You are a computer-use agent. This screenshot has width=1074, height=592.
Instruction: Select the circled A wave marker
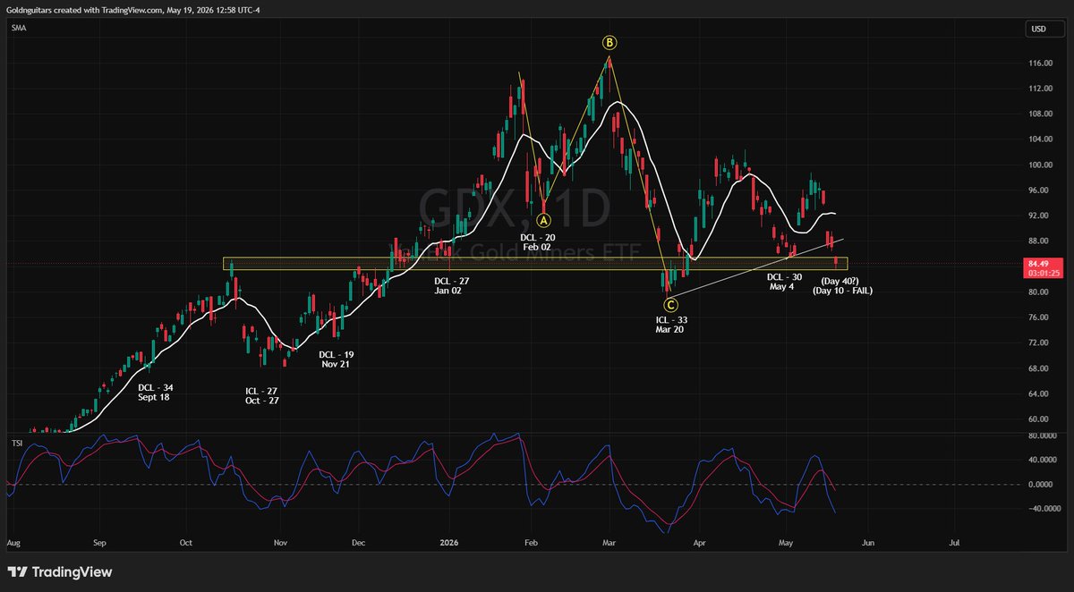pyautogui.click(x=543, y=219)
